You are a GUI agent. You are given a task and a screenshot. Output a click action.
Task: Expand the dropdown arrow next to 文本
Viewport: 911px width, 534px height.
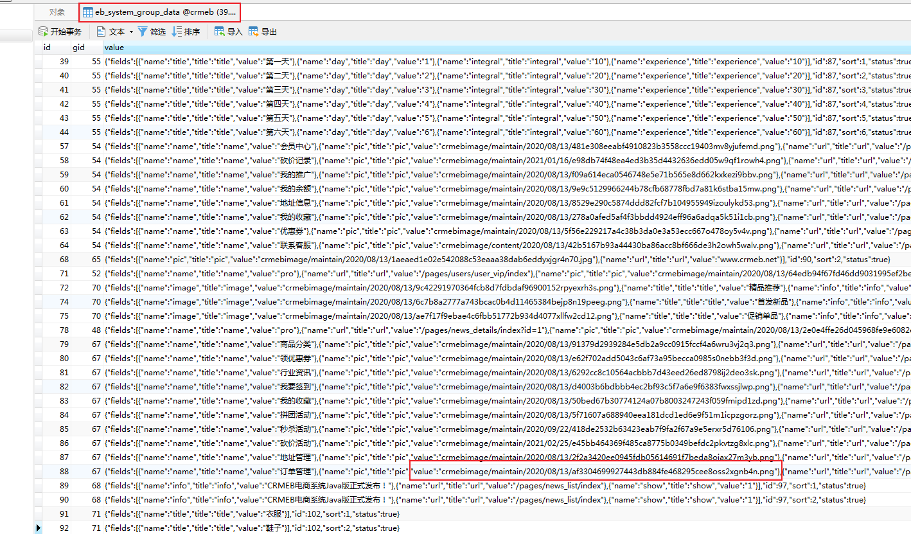tap(131, 31)
